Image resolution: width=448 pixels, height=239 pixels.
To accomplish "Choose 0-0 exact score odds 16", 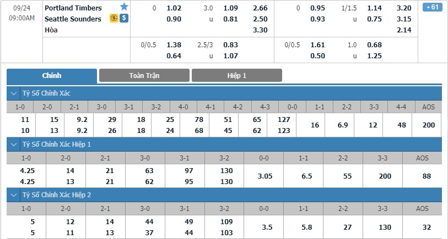I will pos(315,125).
